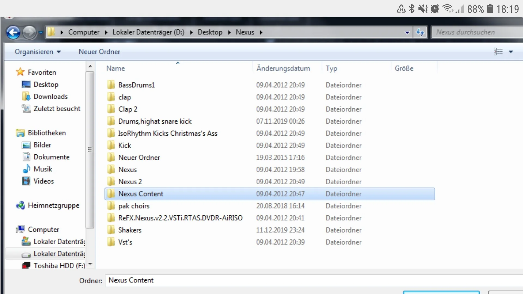Click the Neuer Ordner button
The image size is (523, 294).
[x=99, y=52]
